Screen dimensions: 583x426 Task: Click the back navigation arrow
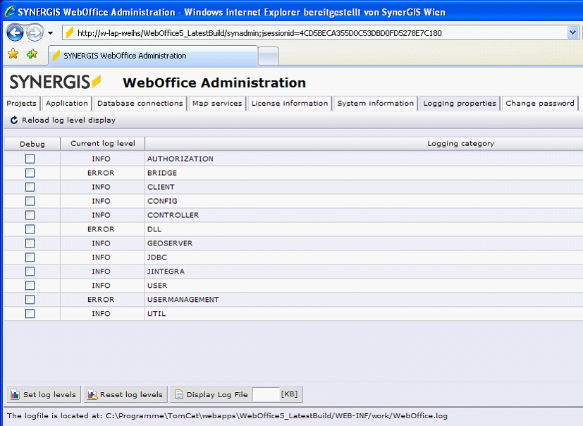coord(13,32)
